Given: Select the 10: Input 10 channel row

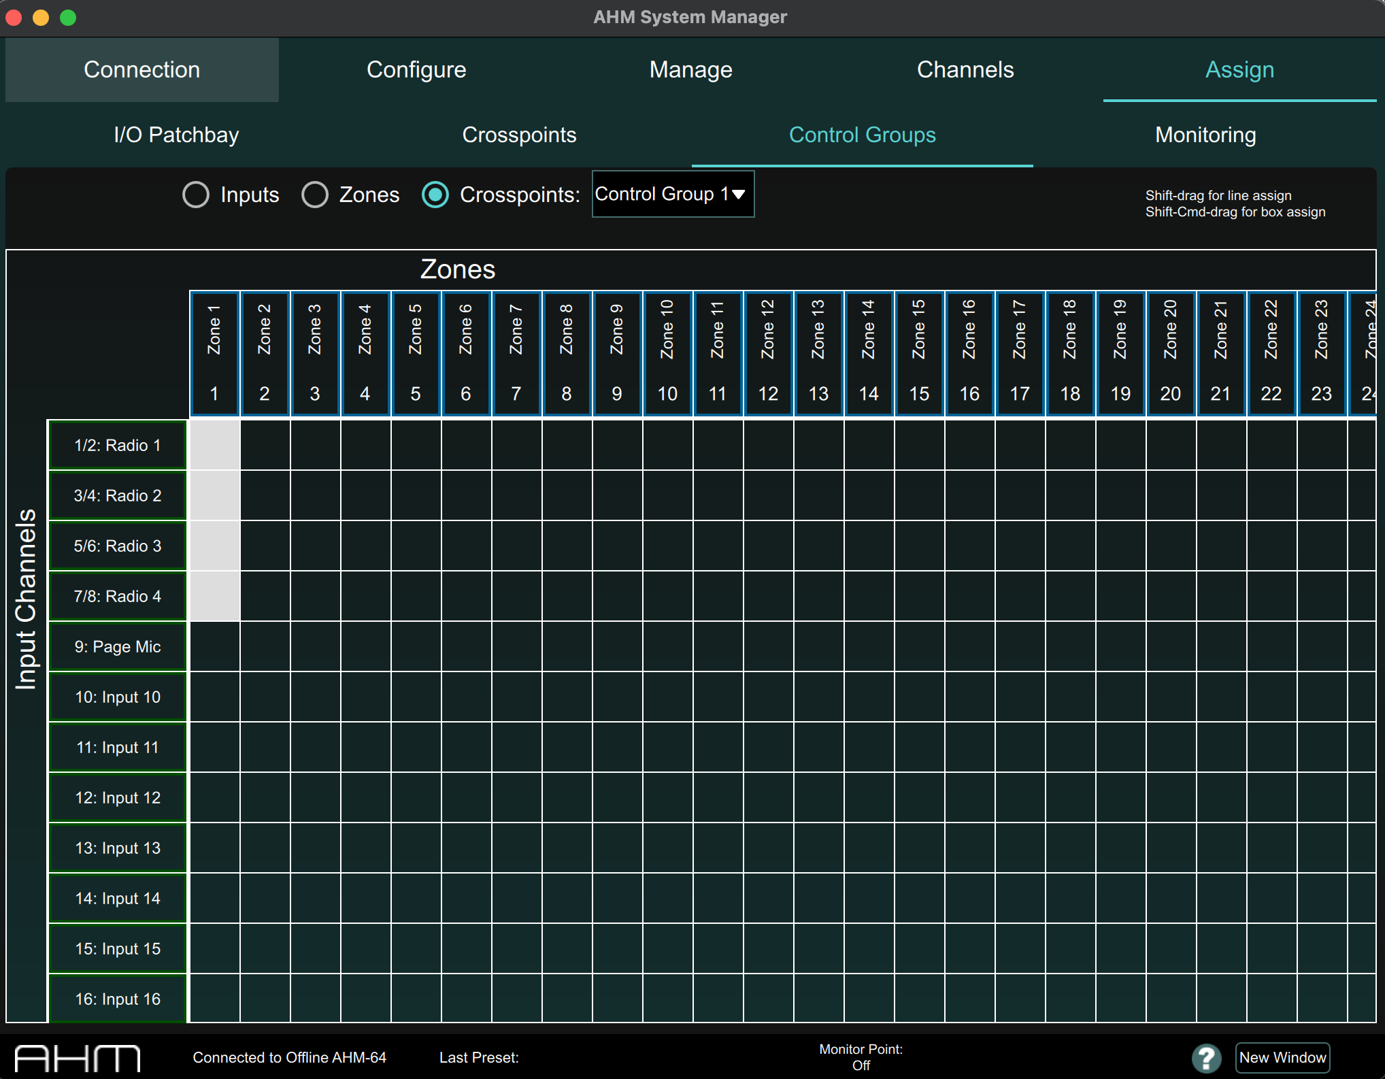Looking at the screenshot, I should pyautogui.click(x=118, y=697).
